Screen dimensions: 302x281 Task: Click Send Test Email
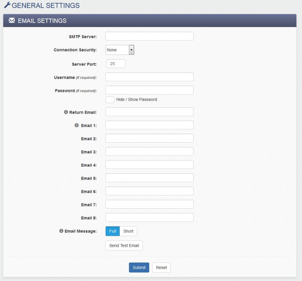[x=124, y=245]
